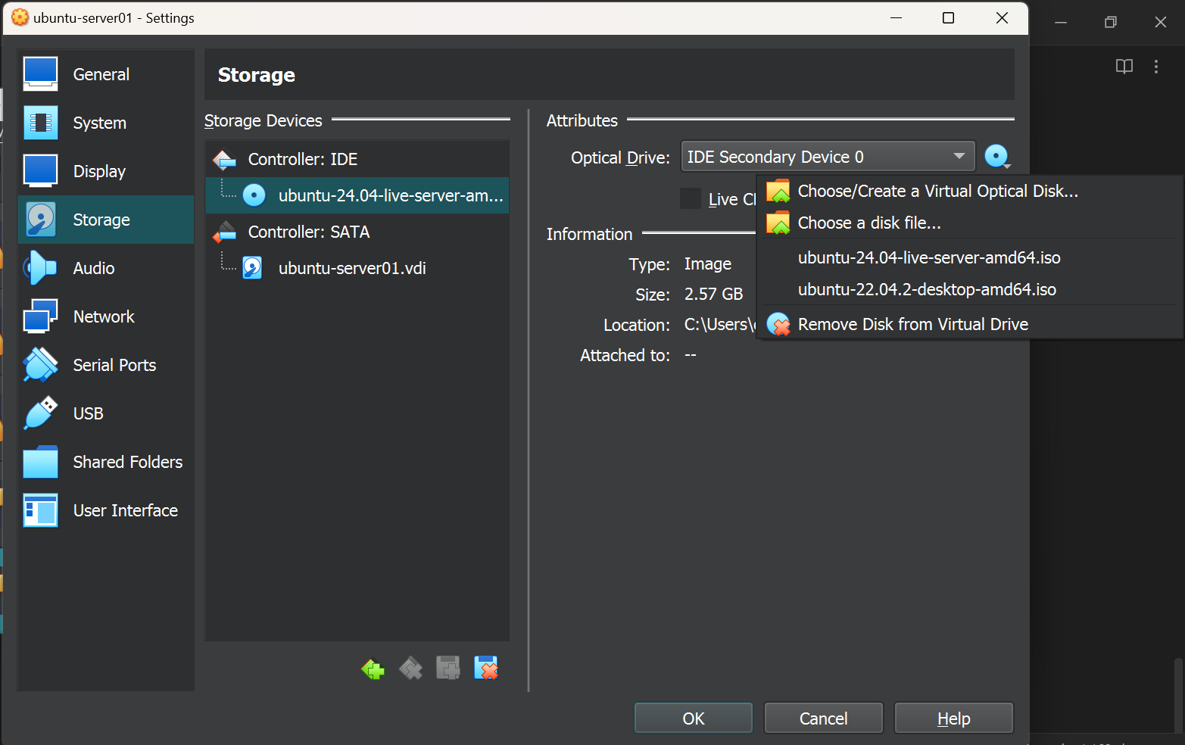Click the optical disk chooser icon

coord(997,157)
